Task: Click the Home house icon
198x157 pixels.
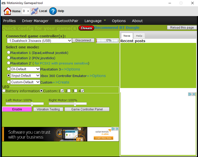Action: pyautogui.click(x=7, y=11)
